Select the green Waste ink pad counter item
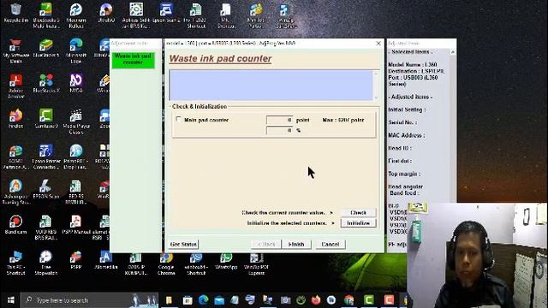This screenshot has width=548, height=308. click(x=134, y=60)
